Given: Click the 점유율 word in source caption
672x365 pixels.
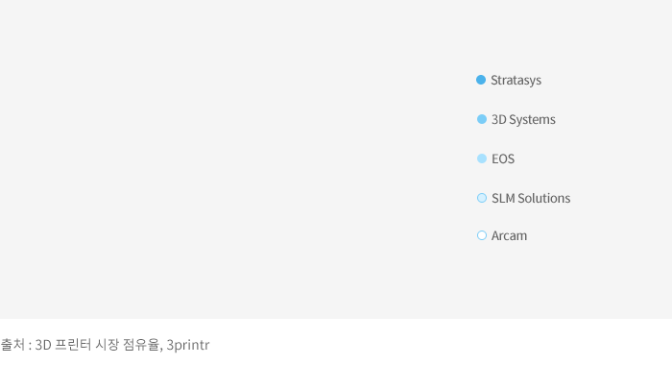Looking at the screenshot, I should point(142,345).
